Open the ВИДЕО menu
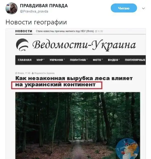The height and width of the screenshot is (159, 151). (x=114, y=60)
